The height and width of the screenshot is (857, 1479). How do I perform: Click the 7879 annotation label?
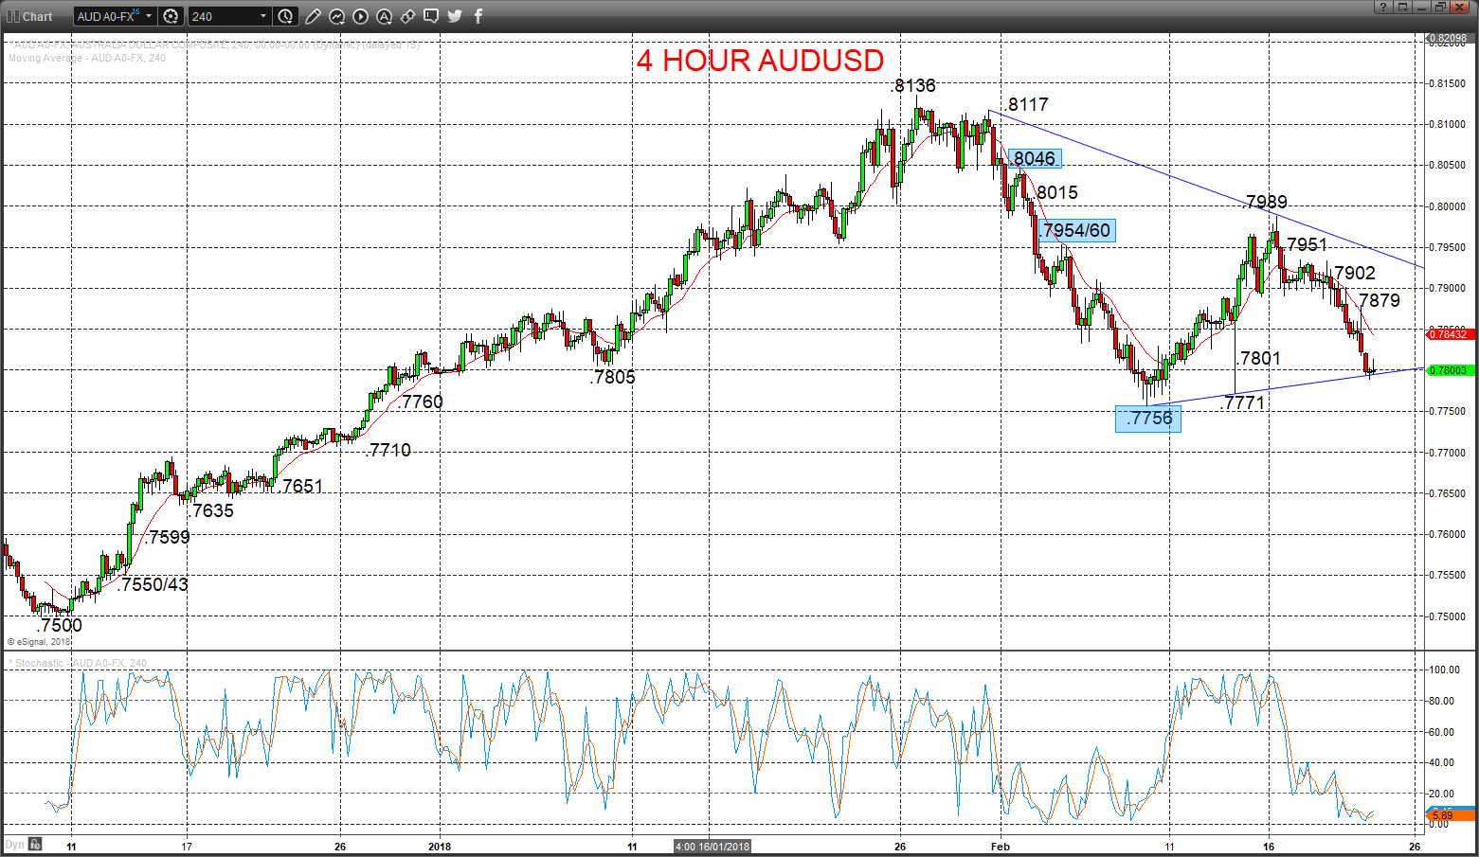1380,300
